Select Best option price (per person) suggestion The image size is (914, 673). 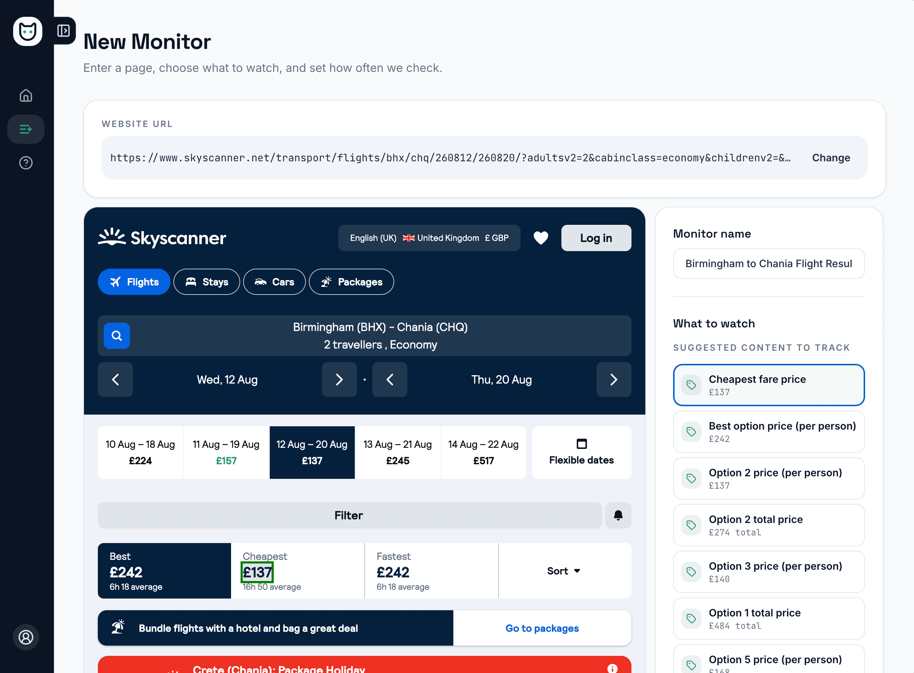point(769,432)
